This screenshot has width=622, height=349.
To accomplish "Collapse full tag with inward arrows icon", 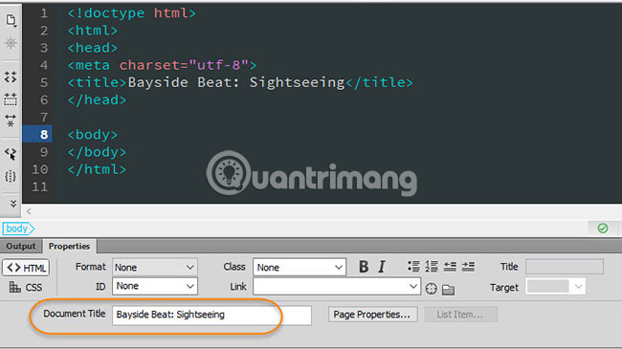I will click(11, 76).
